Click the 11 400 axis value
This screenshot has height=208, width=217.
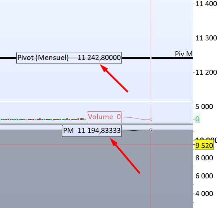point(206,4)
